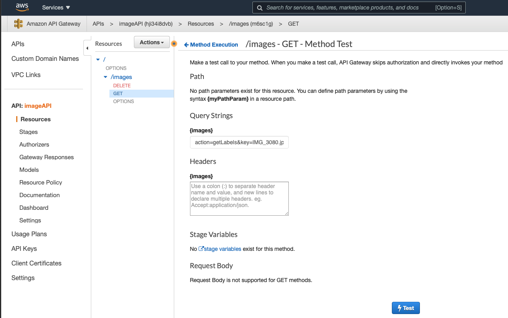The width and height of the screenshot is (508, 318).
Task: Collapse the root / resource tree node
Action: pos(98,59)
